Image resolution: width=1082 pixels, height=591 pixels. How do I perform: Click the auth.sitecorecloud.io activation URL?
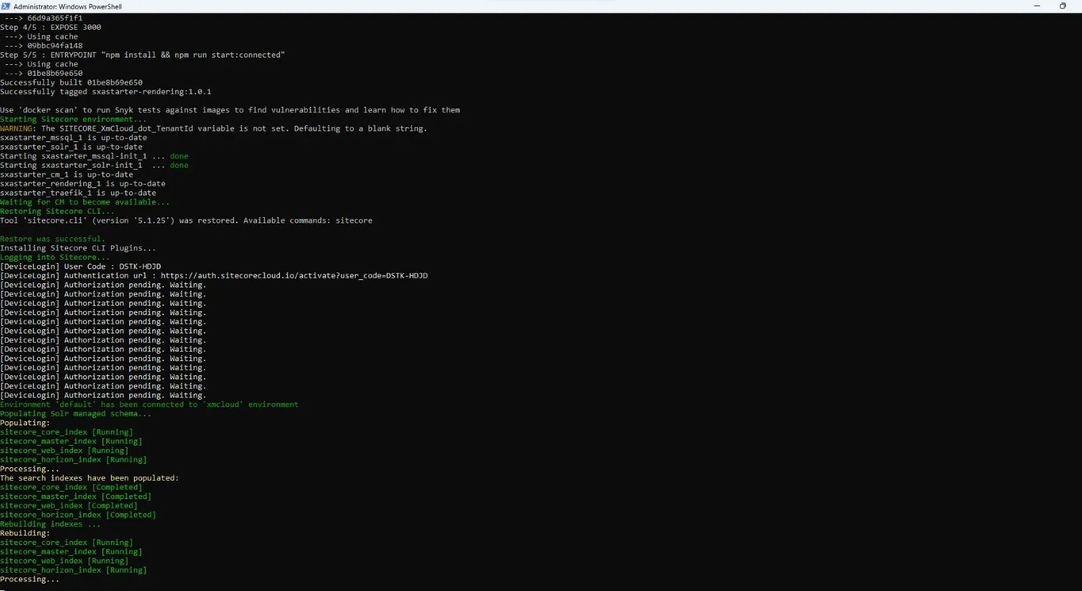294,276
